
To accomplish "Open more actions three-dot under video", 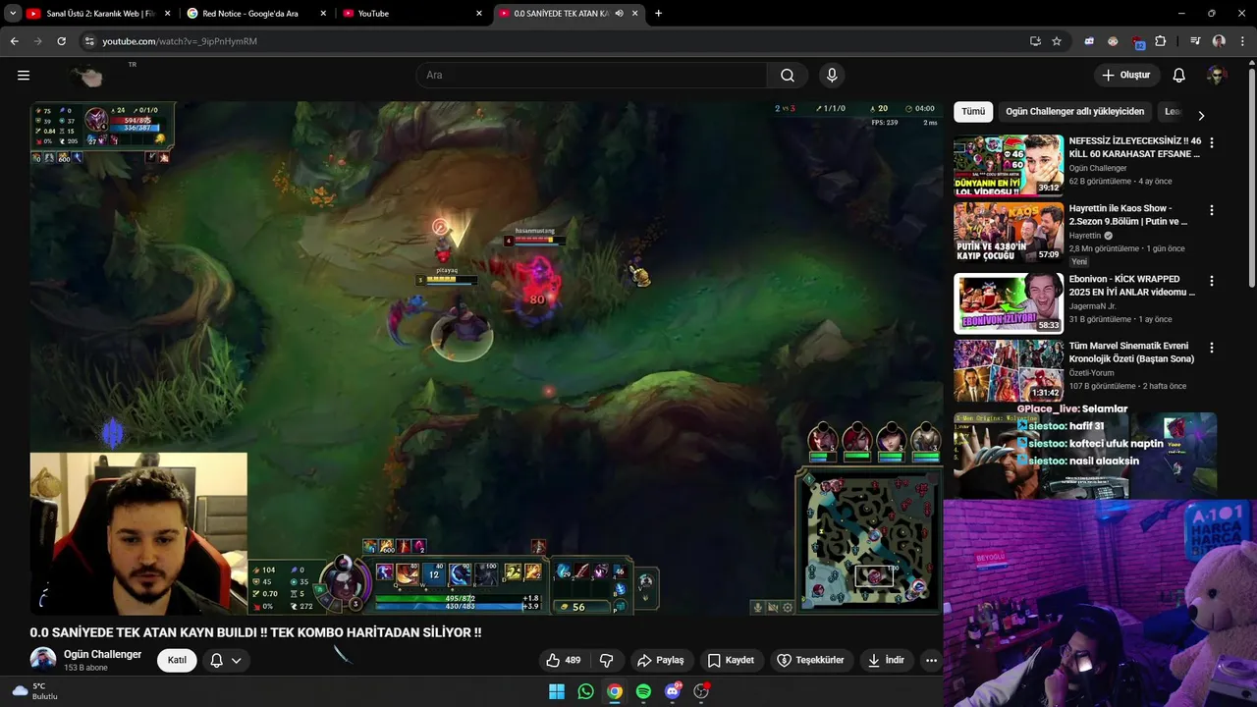I will (931, 660).
